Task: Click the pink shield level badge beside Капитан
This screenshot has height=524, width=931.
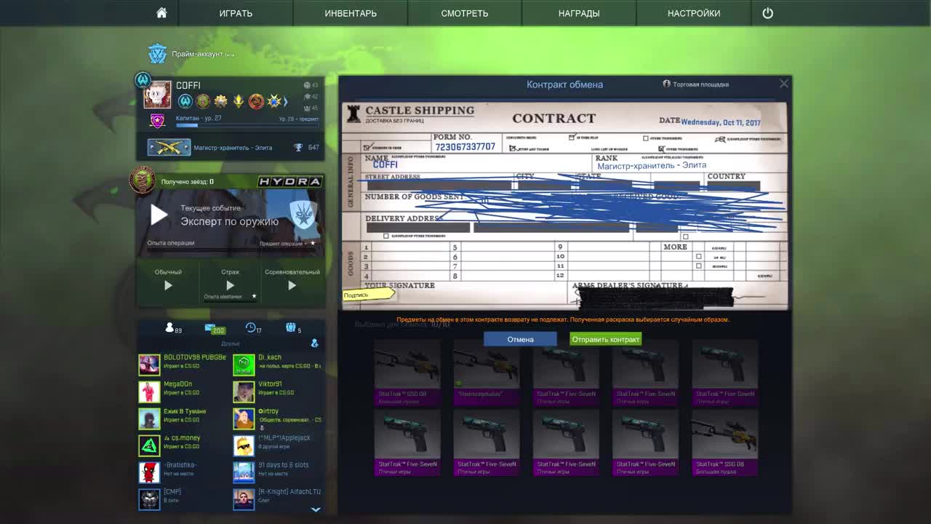Action: pyautogui.click(x=157, y=121)
